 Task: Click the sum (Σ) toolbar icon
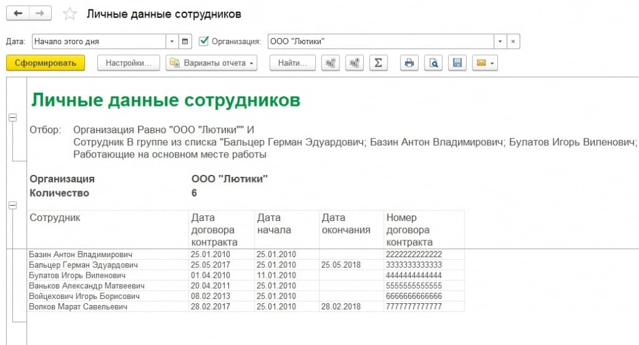(x=378, y=63)
